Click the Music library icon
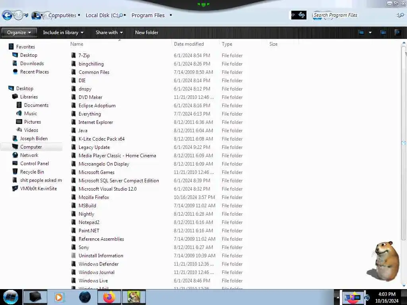 point(19,113)
